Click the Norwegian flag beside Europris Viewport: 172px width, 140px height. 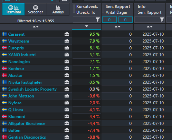4,48
